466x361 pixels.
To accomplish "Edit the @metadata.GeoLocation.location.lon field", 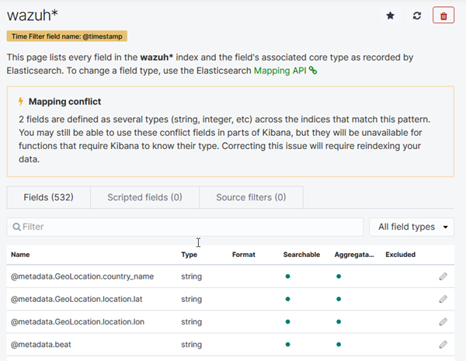I will pos(443,321).
